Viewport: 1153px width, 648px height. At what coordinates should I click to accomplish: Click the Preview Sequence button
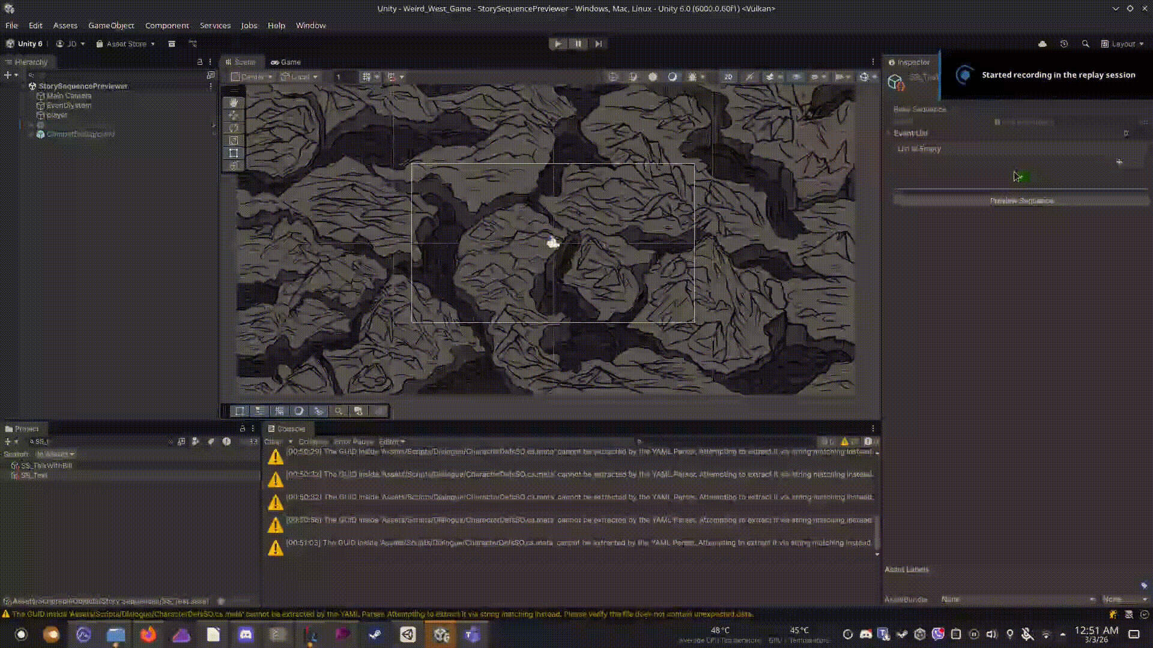(x=1021, y=200)
